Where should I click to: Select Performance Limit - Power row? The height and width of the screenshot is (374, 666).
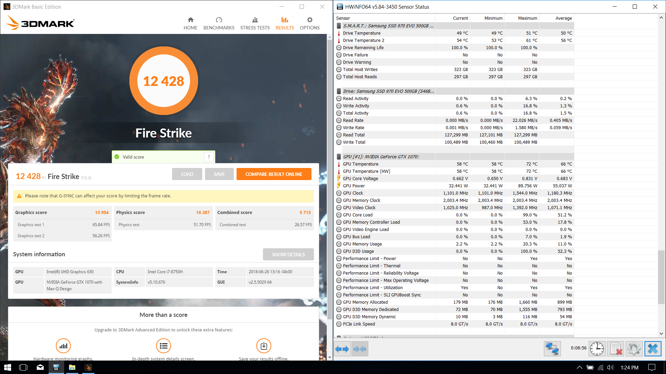point(454,259)
